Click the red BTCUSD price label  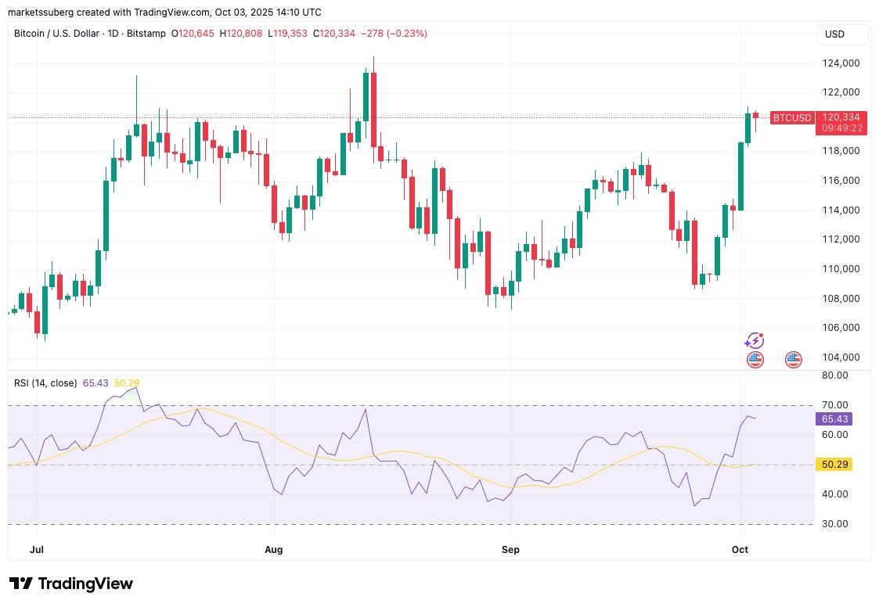point(792,117)
